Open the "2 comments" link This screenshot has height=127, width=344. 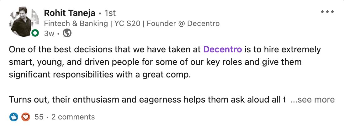[73, 117]
